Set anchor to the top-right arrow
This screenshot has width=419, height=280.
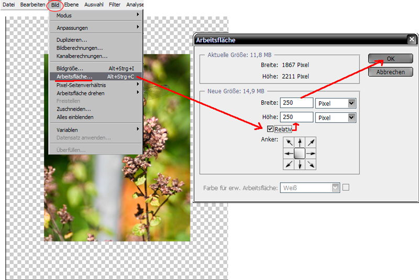coord(311,142)
